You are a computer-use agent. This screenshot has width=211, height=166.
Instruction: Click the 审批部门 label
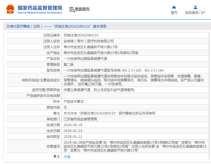53,119
